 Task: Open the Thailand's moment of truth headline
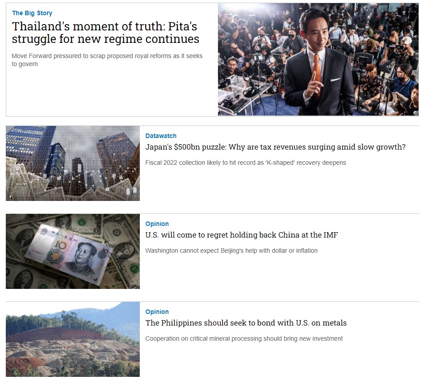[x=105, y=33]
